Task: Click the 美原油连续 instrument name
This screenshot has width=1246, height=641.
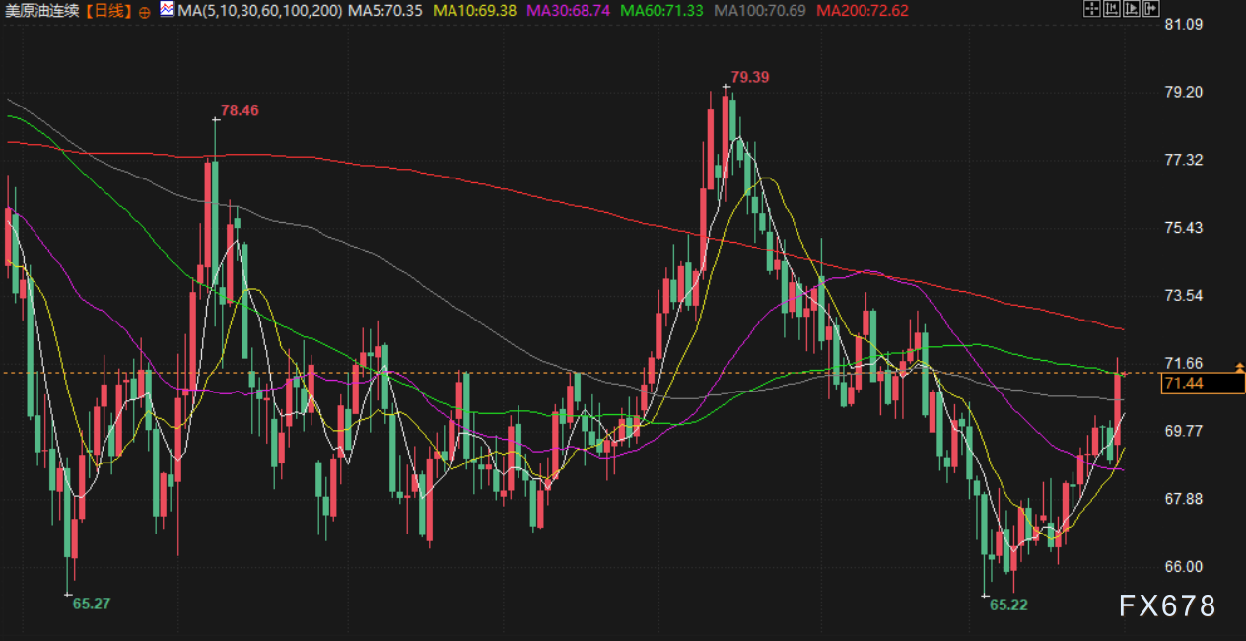Action: 40,11
